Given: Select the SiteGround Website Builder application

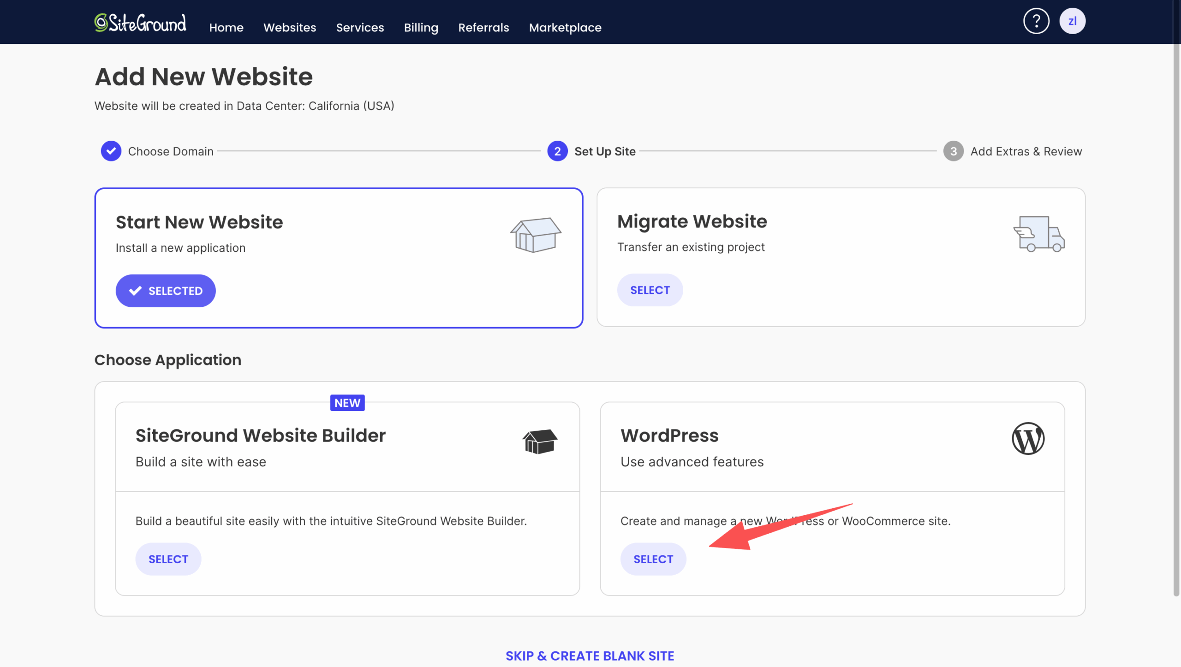Looking at the screenshot, I should (168, 559).
